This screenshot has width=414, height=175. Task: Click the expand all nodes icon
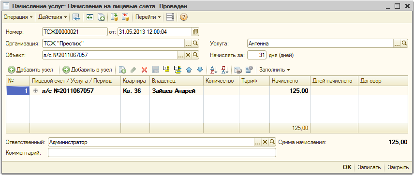[x=166, y=69]
